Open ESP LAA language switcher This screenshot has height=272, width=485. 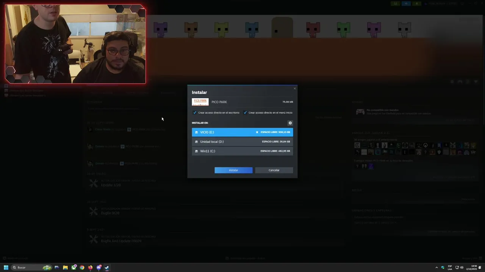[x=450, y=267]
